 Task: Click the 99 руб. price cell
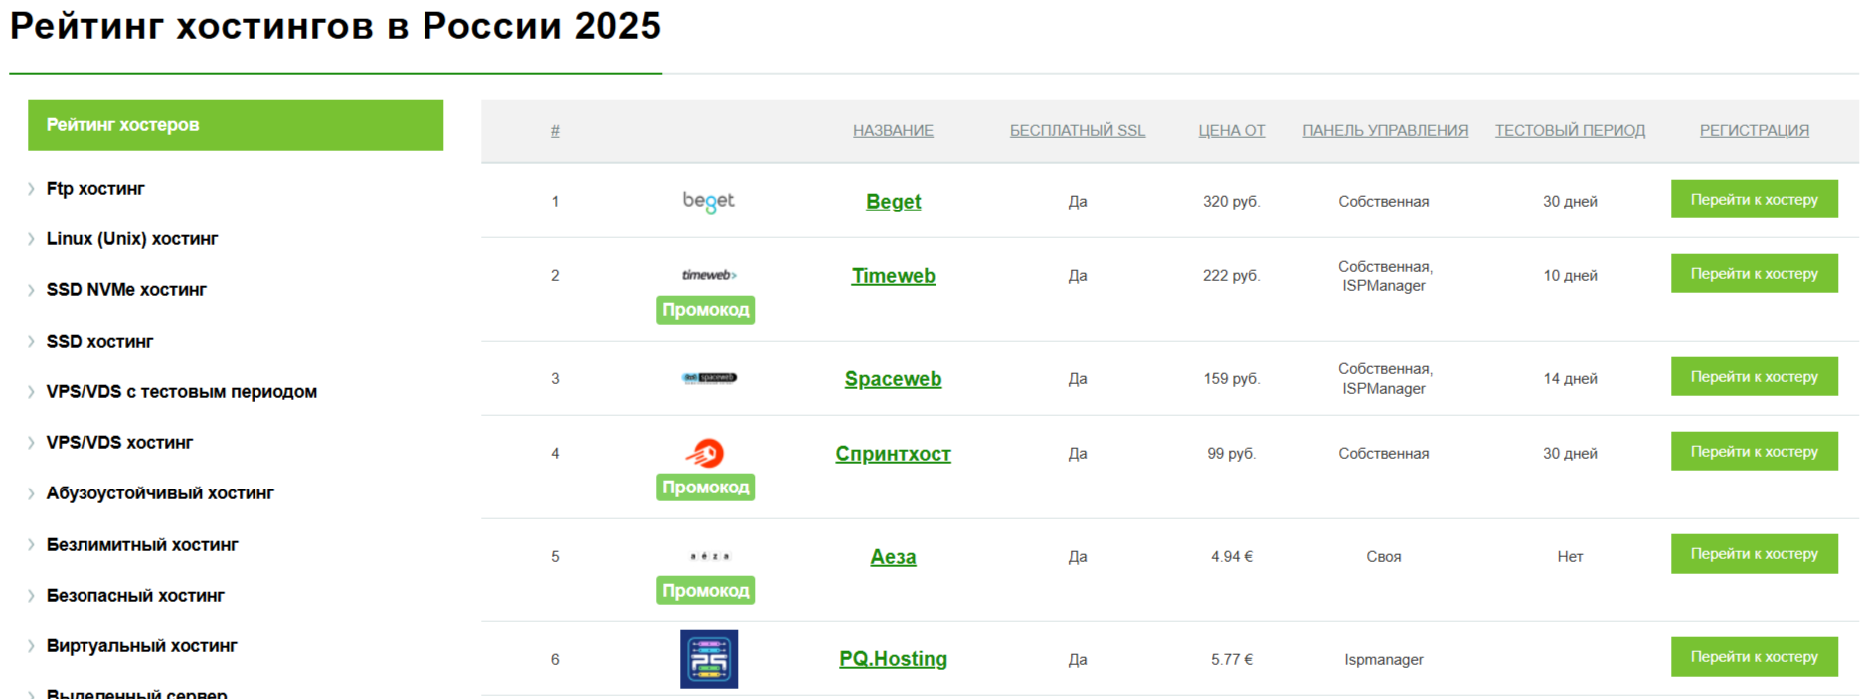point(1231,453)
